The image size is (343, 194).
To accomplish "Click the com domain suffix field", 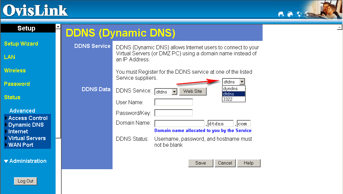I will click(244, 124).
